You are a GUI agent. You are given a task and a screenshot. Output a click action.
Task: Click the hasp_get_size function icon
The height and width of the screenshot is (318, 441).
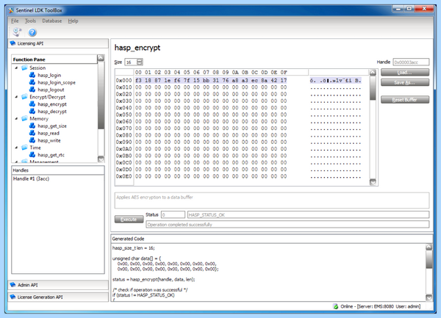[x=32, y=126]
